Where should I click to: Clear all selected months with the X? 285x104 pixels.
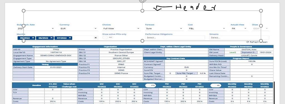click(x=96, y=38)
